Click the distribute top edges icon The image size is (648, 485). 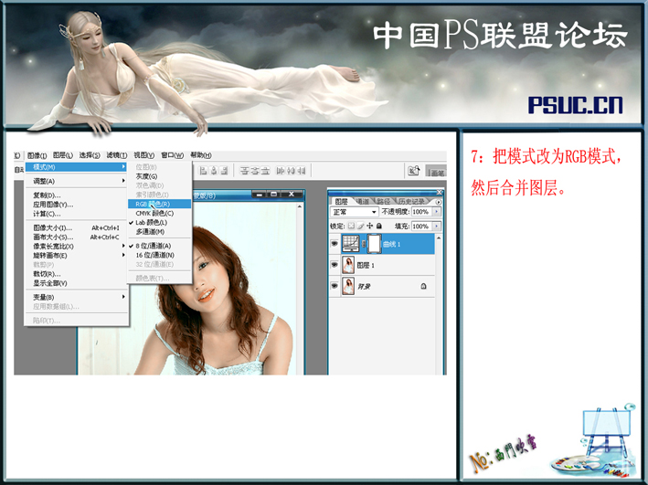245,171
